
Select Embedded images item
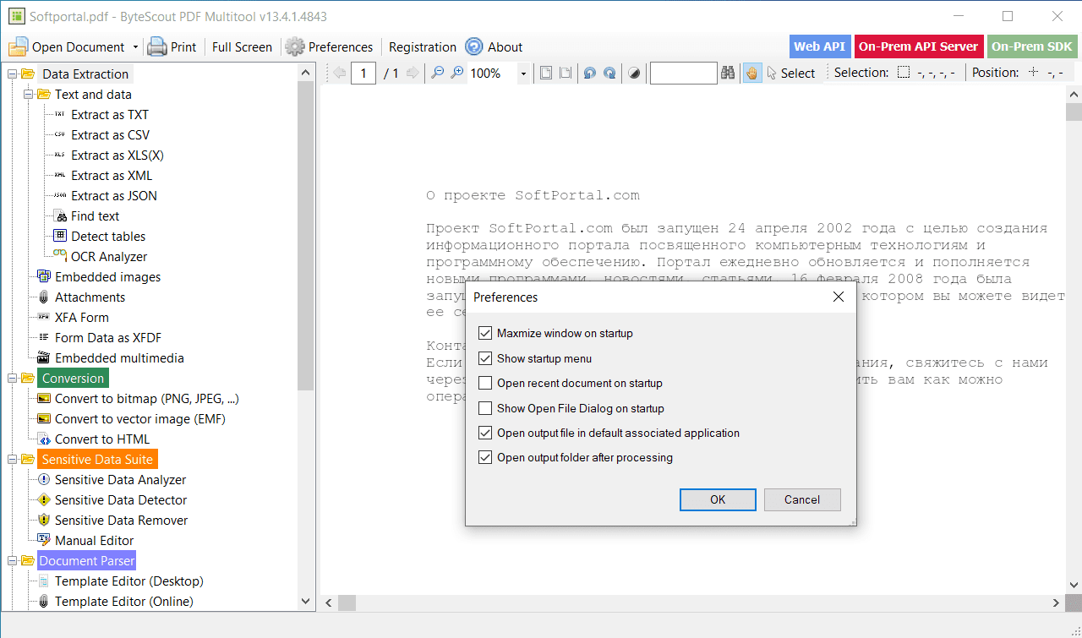click(107, 277)
